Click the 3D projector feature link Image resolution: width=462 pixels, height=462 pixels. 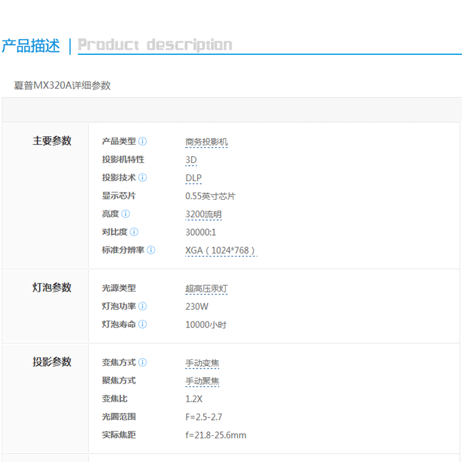tap(191, 160)
